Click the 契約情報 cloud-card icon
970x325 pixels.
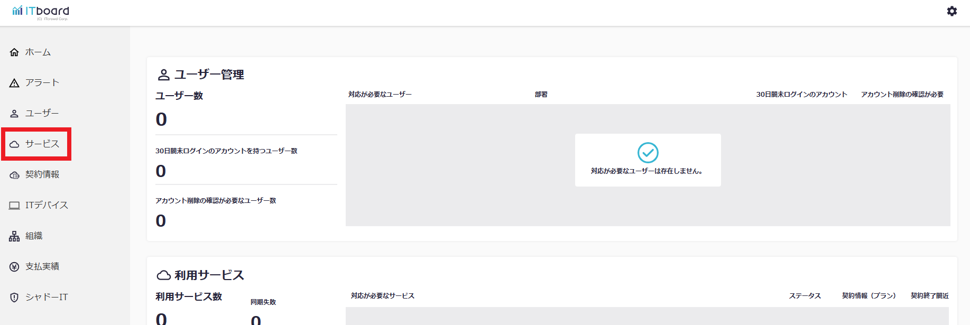[14, 175]
